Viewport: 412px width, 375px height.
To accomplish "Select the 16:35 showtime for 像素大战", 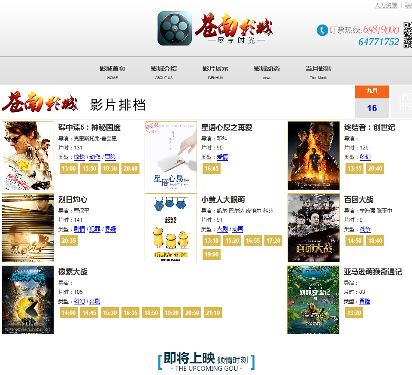I will click(130, 313).
